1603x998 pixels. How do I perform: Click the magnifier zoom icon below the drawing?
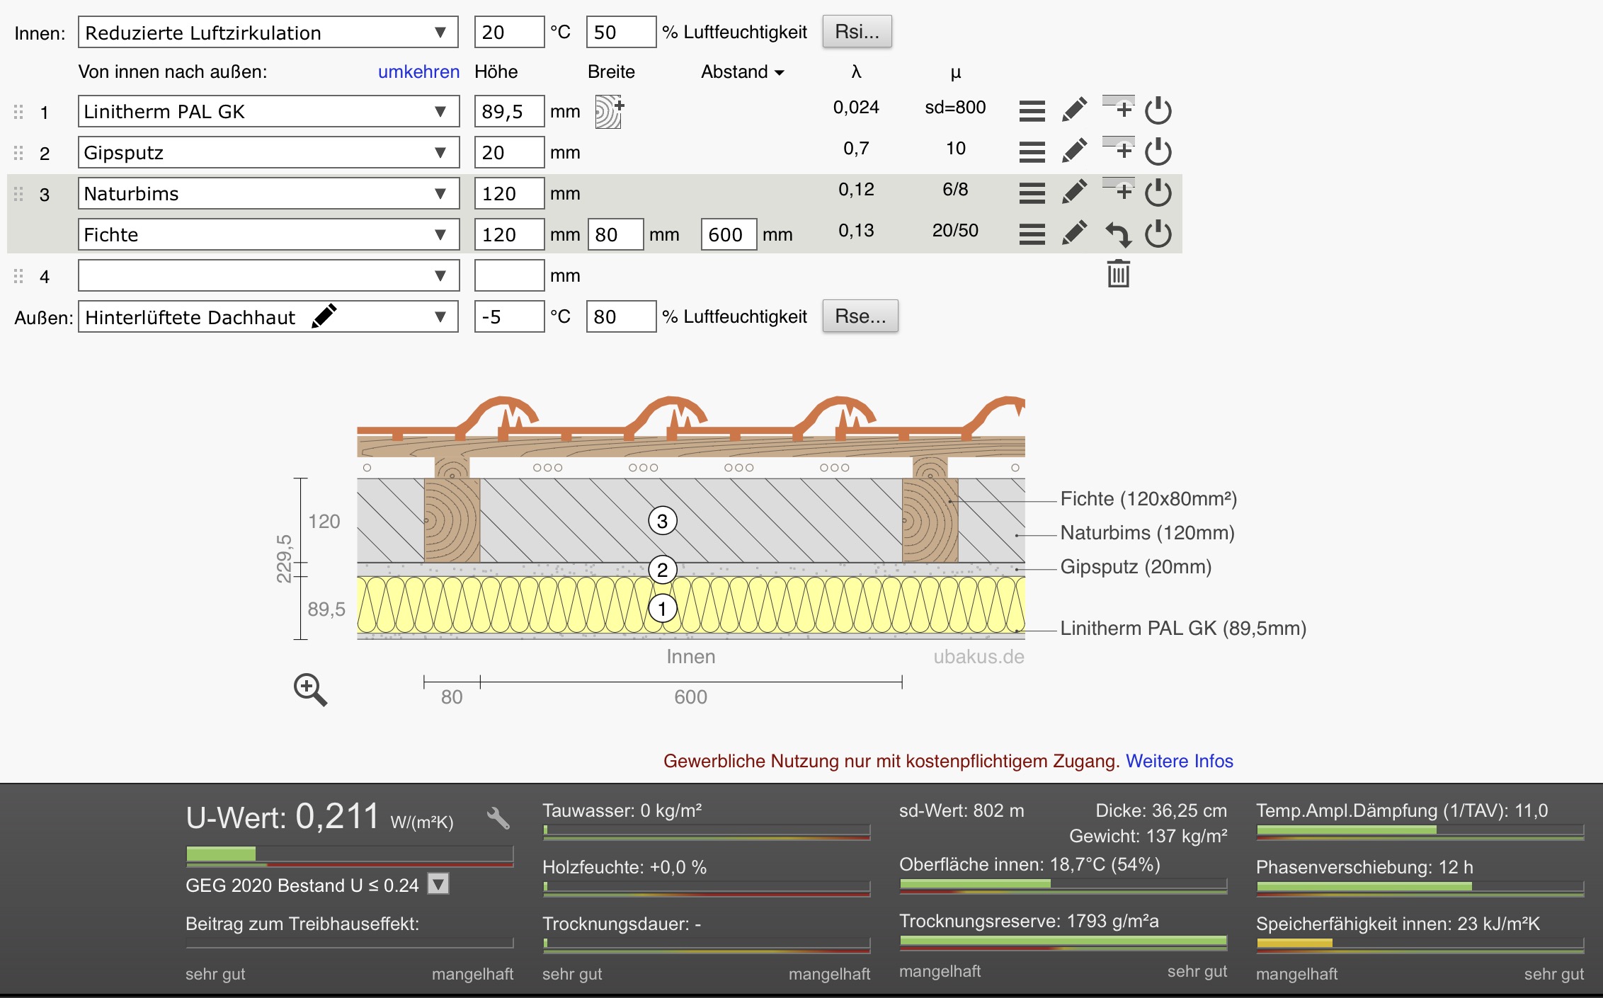(310, 689)
